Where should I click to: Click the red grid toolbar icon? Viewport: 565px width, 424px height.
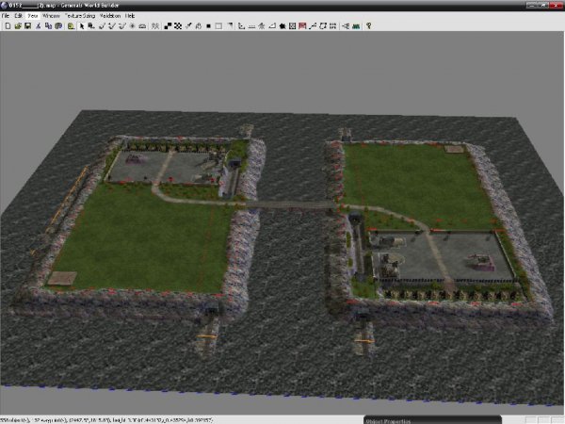pyautogui.click(x=301, y=26)
